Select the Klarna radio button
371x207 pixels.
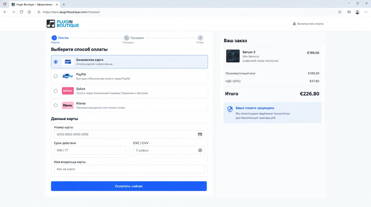pyautogui.click(x=56, y=105)
